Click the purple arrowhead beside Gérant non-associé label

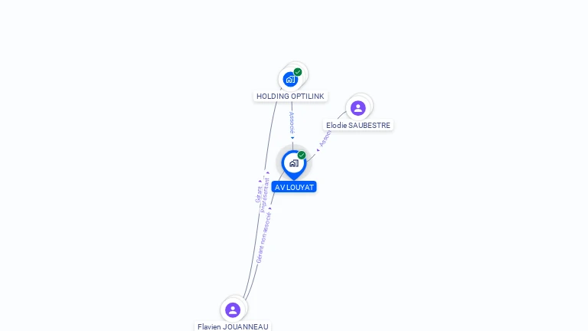tap(270, 208)
